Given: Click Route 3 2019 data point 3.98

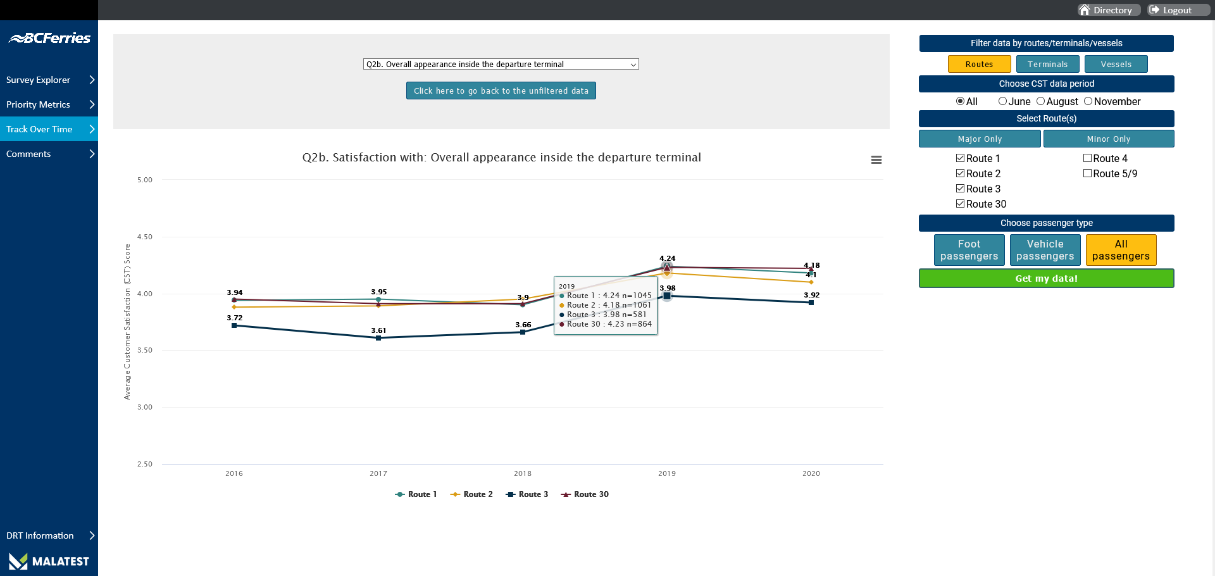Looking at the screenshot, I should [x=667, y=296].
